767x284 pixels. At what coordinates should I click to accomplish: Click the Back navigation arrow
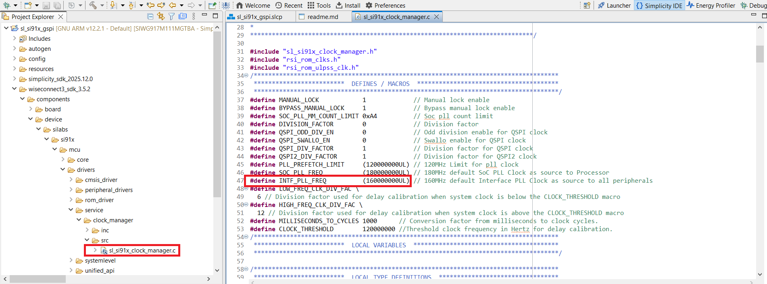click(x=173, y=5)
